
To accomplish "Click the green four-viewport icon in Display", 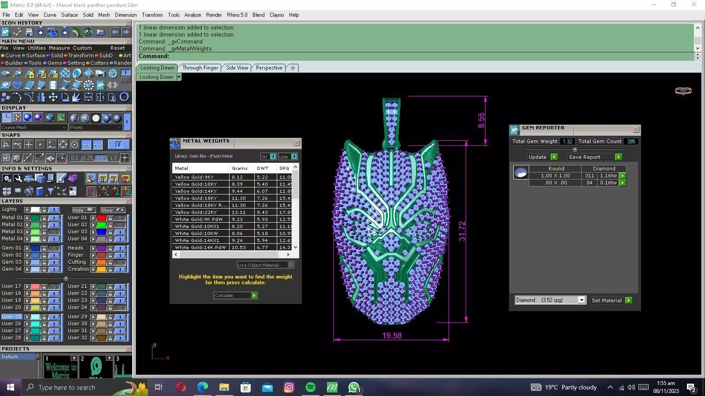I will (x=61, y=117).
